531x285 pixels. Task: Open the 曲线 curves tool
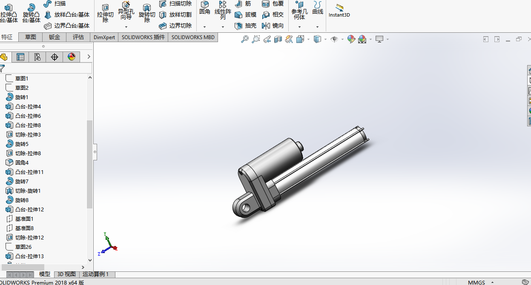click(x=318, y=8)
